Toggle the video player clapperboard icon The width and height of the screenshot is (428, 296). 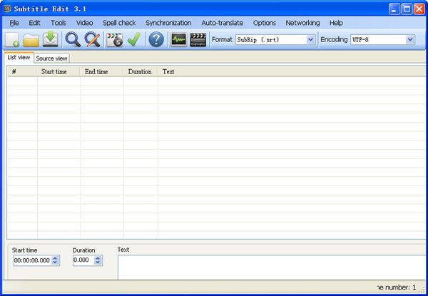pyautogui.click(x=198, y=40)
